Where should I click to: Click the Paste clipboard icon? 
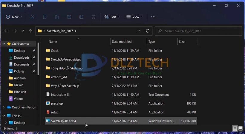coord(57,17)
